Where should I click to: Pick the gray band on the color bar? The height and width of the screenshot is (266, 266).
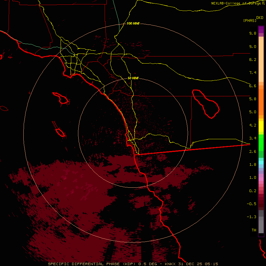(261, 222)
